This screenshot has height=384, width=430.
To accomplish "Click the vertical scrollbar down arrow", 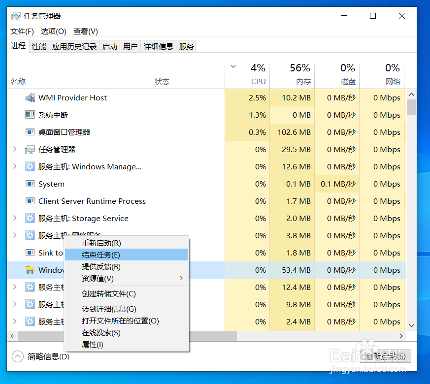I will coord(411,325).
